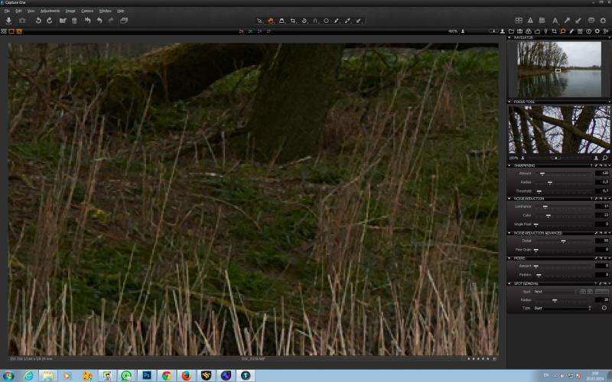Collapse the Focus Tool panel
The image size is (612, 382).
tap(509, 102)
